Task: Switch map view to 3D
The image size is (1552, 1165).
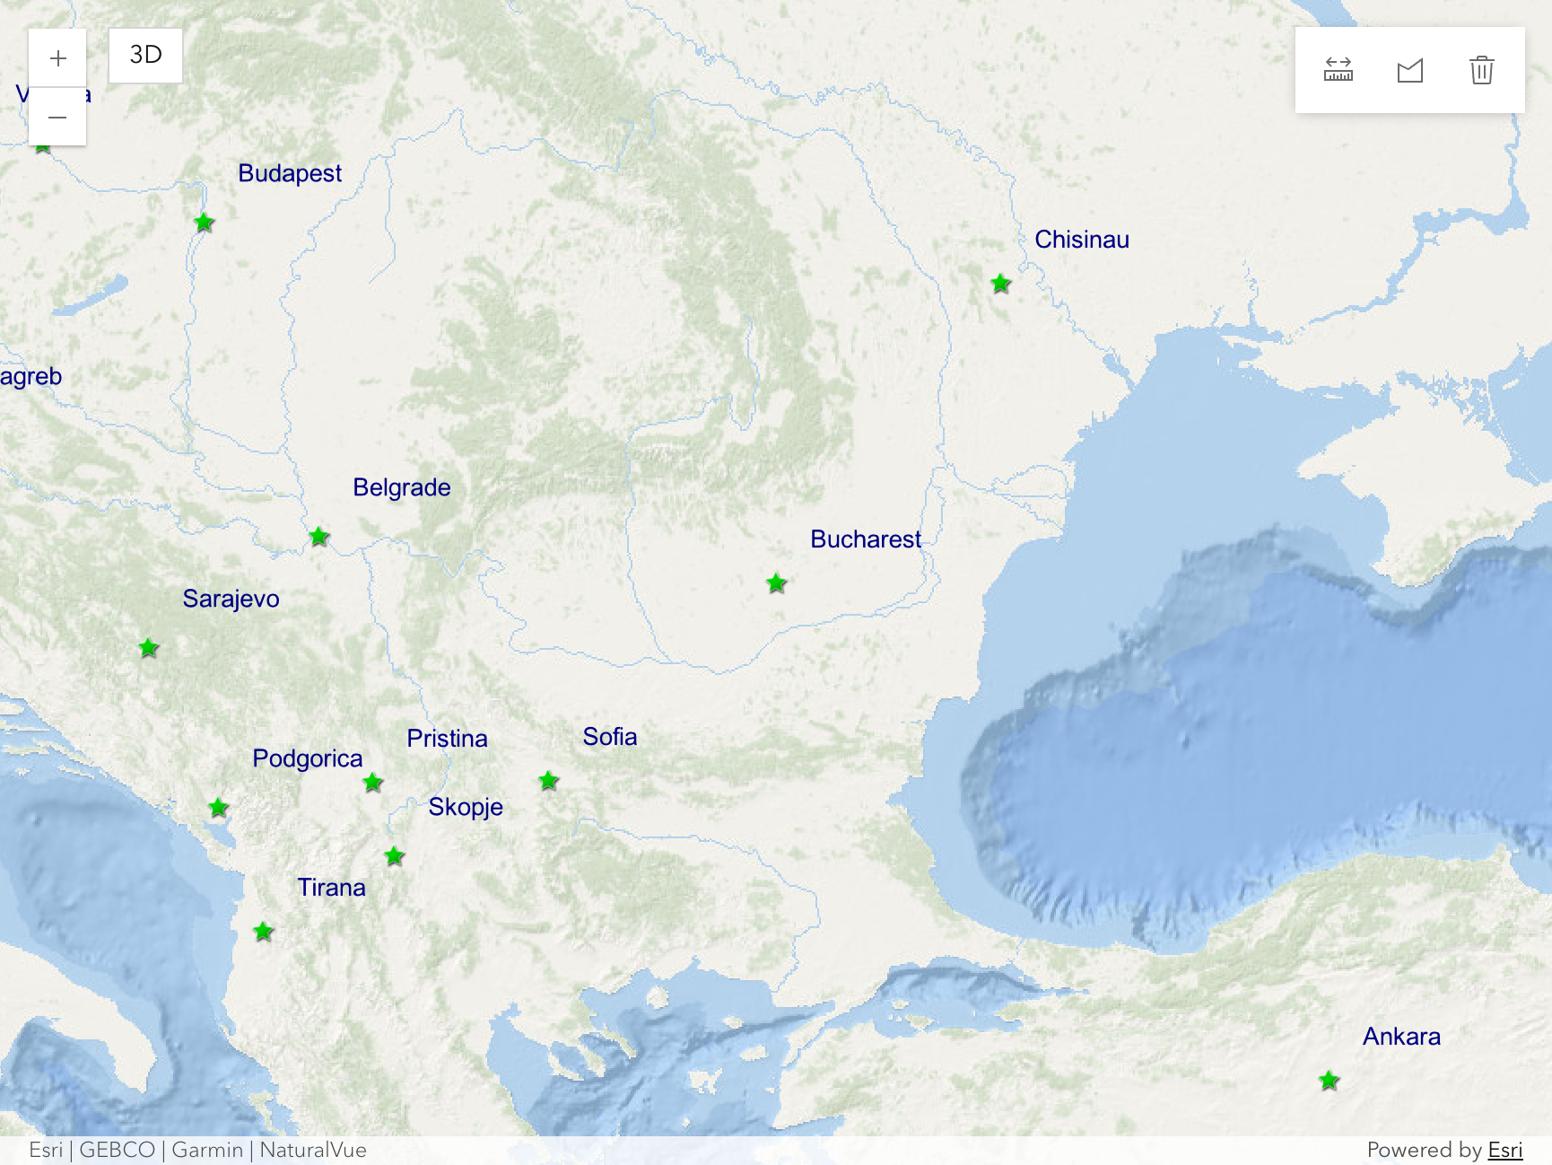Action: pyautogui.click(x=145, y=56)
